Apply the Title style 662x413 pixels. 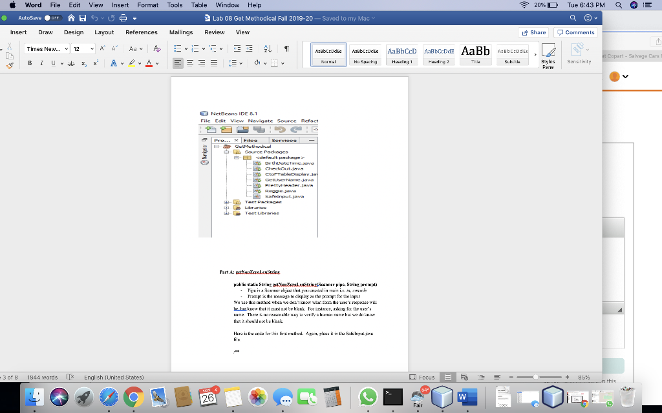(x=475, y=54)
